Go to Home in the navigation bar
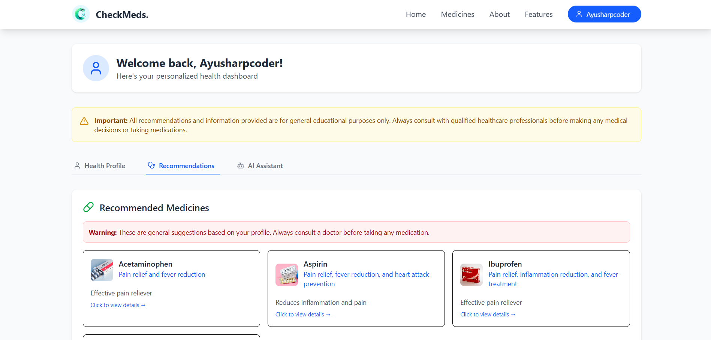The image size is (711, 340). 416,14
